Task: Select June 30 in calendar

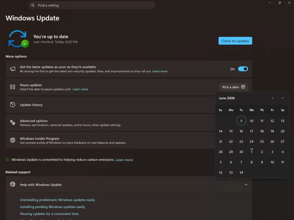Action: pos(241,152)
